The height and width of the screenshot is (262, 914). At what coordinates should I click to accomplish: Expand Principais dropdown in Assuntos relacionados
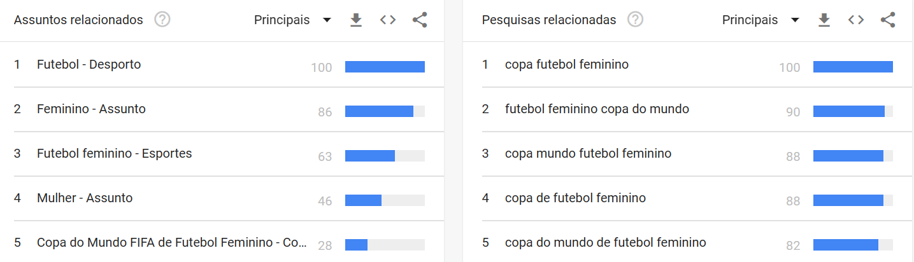(x=292, y=20)
